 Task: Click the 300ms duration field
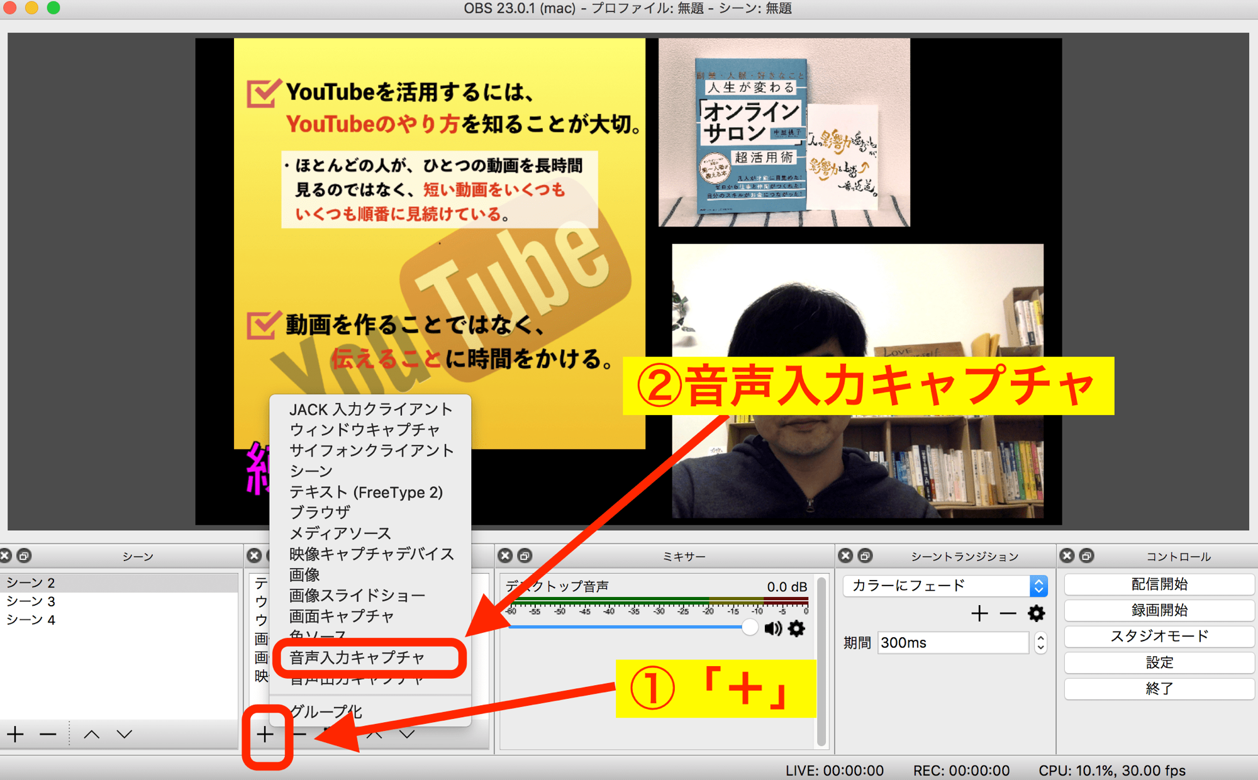click(x=953, y=643)
